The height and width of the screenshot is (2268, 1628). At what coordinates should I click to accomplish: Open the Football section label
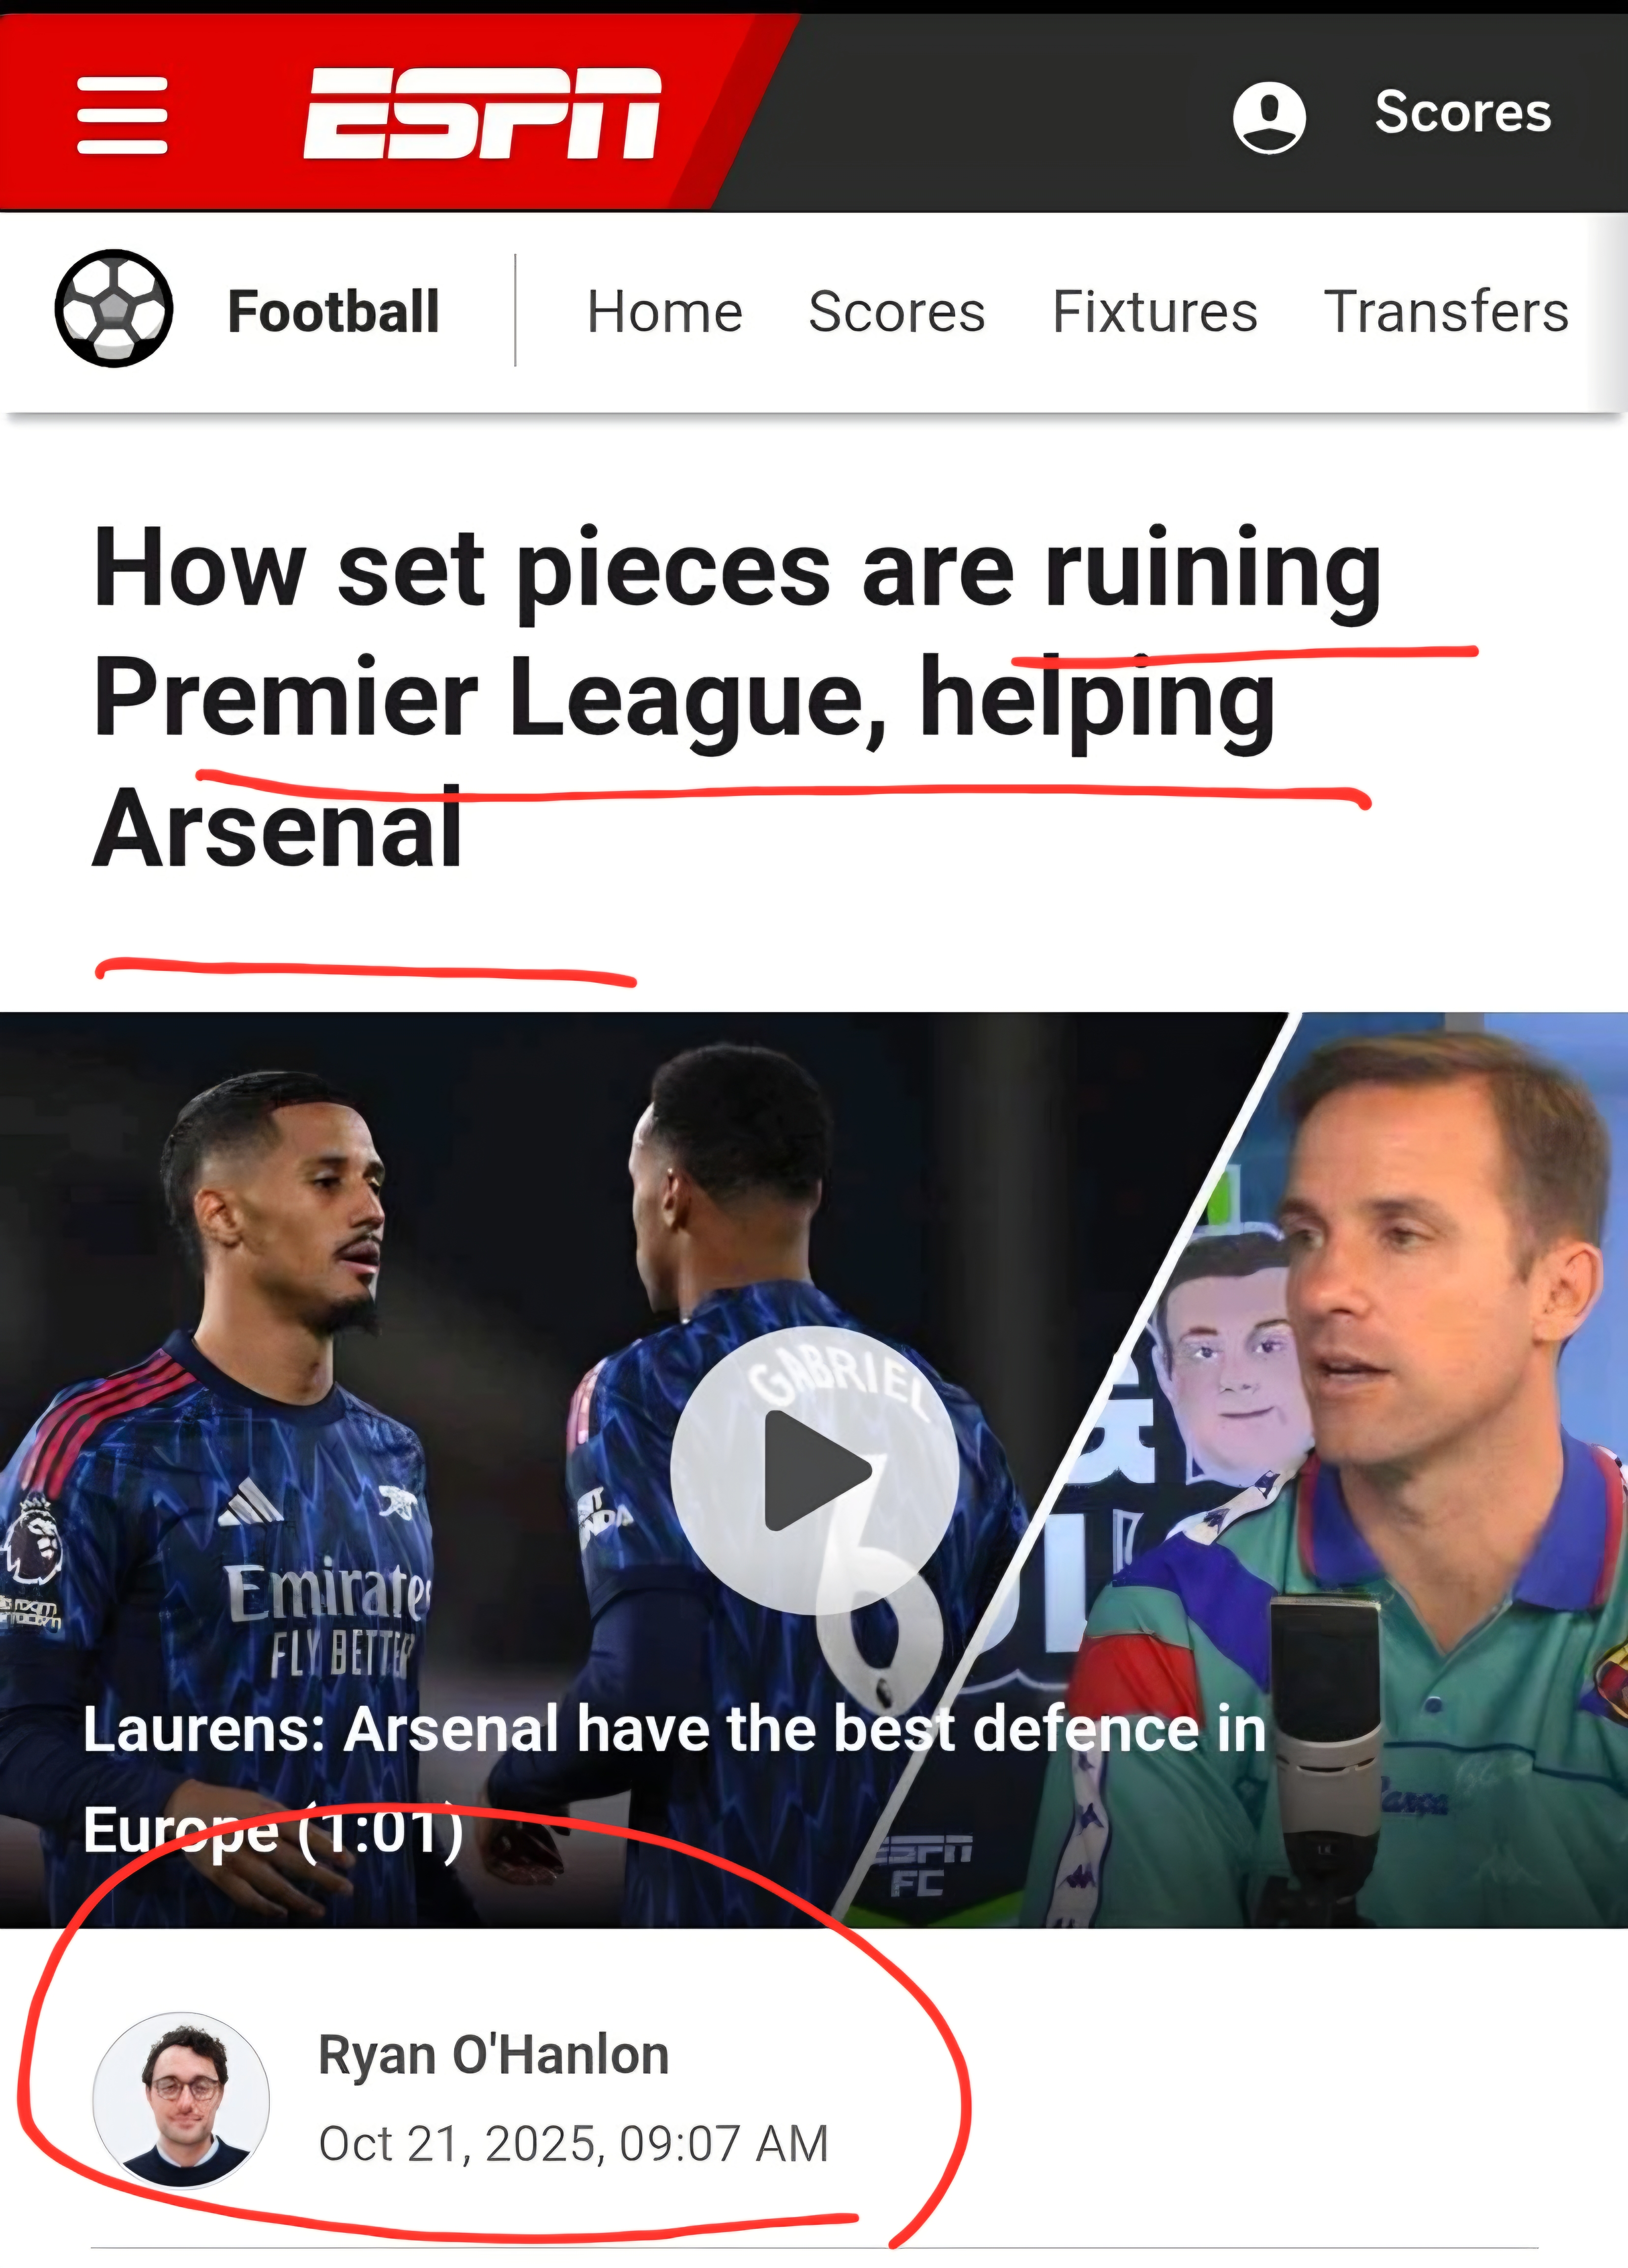click(333, 311)
